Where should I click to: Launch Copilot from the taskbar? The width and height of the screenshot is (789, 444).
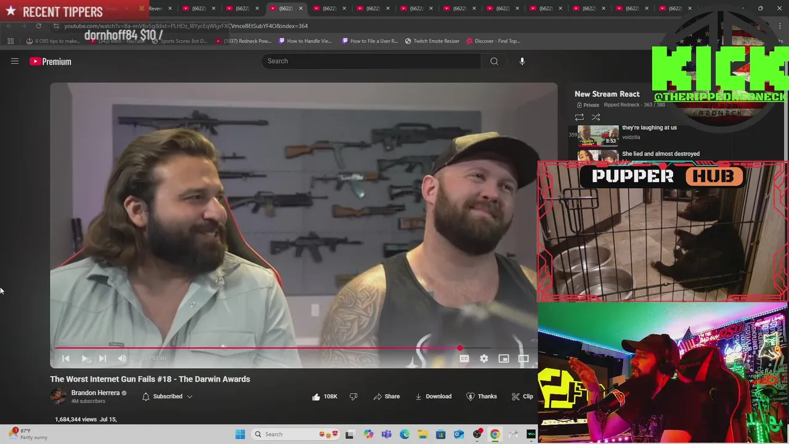point(369,434)
